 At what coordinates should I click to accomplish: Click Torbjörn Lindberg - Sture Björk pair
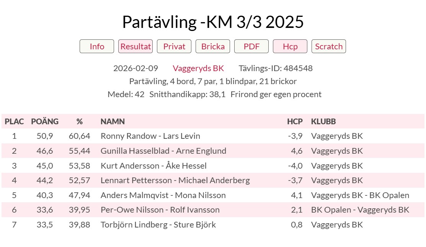pyautogui.click(x=158, y=225)
